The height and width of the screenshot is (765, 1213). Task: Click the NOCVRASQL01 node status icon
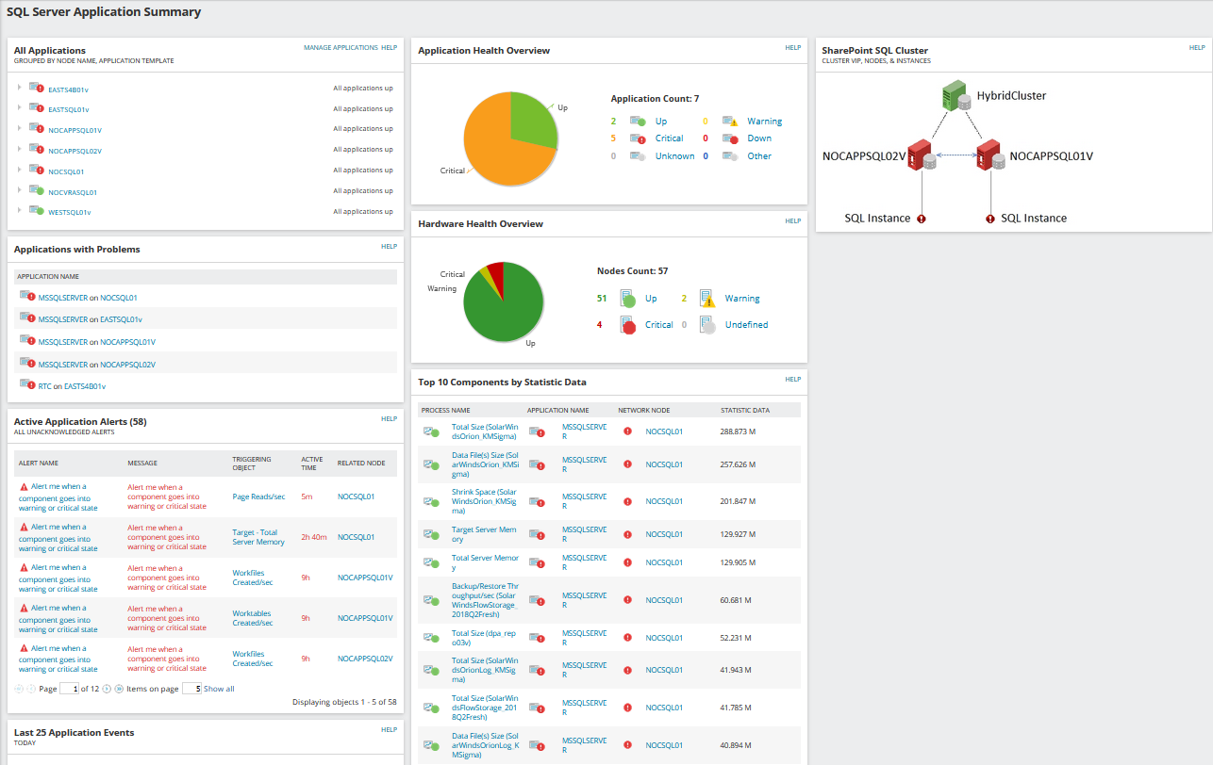click(37, 191)
